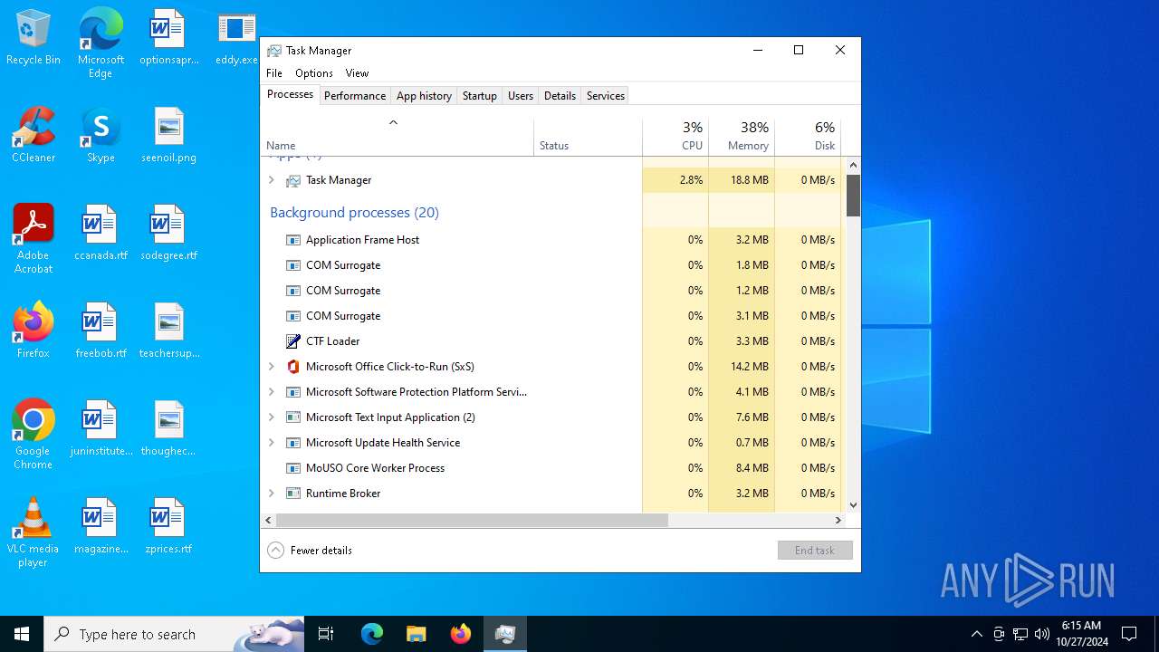Select magazine Word document icon
The width and height of the screenshot is (1159, 652).
tap(101, 526)
